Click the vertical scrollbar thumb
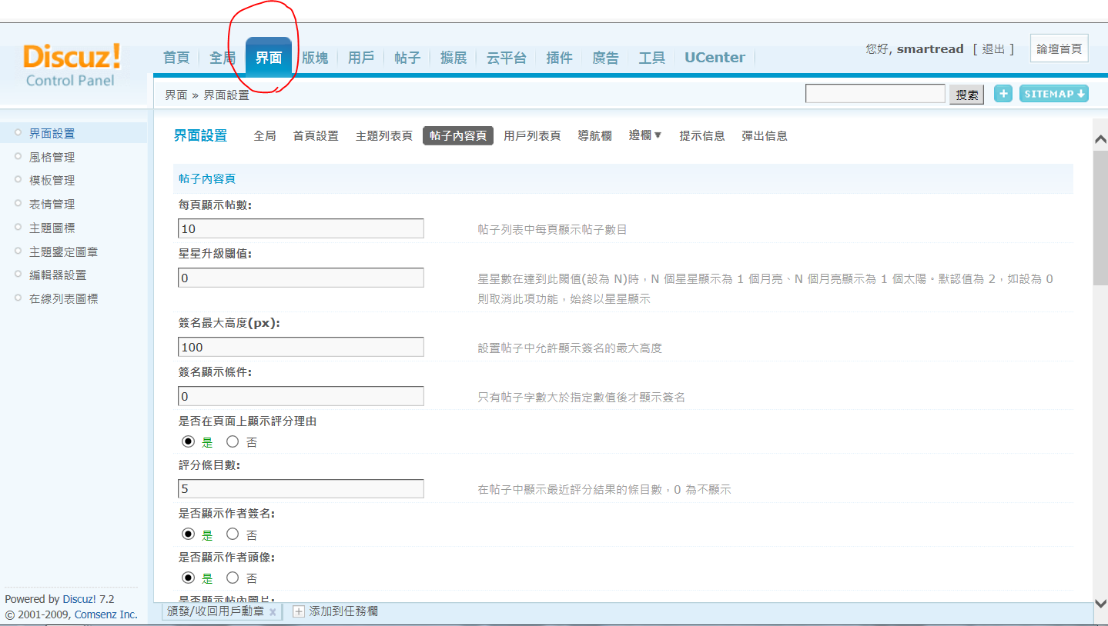This screenshot has width=1108, height=626. 1100,218
